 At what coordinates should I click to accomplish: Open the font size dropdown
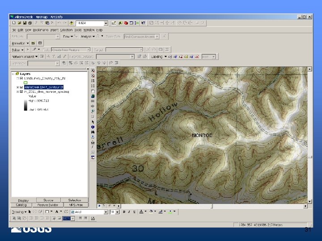pyautogui.click(x=118, y=212)
